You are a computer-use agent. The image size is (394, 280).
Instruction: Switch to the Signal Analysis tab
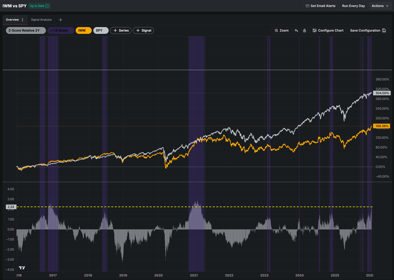(x=41, y=20)
